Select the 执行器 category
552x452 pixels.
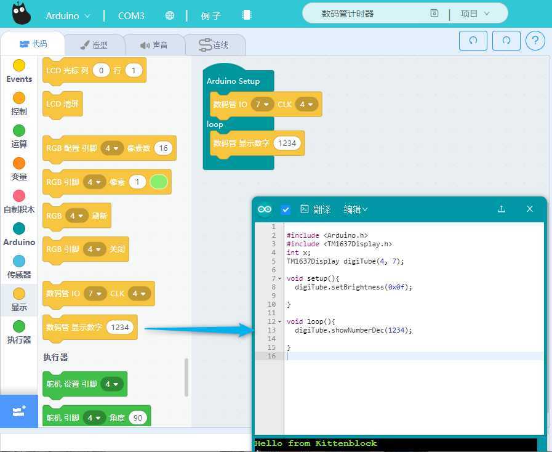(x=19, y=332)
